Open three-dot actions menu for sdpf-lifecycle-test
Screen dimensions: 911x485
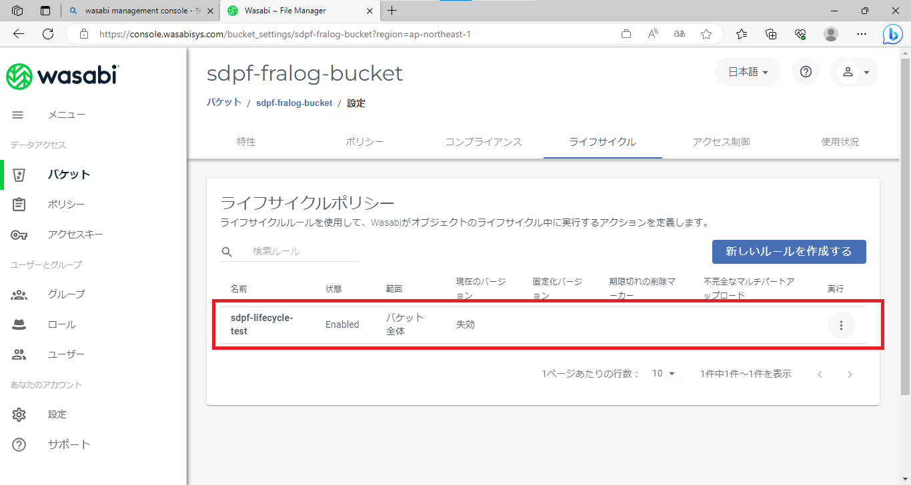(x=841, y=325)
